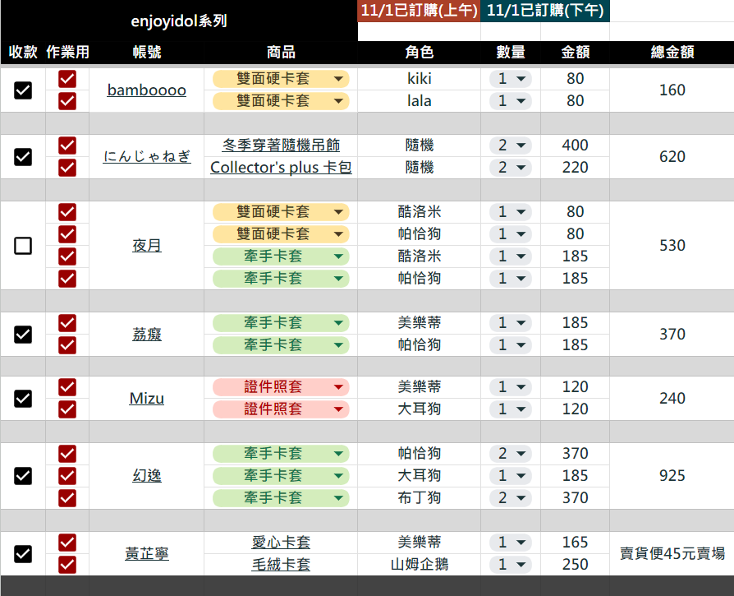
Task: Select amount cell 250
Action: click(575, 565)
